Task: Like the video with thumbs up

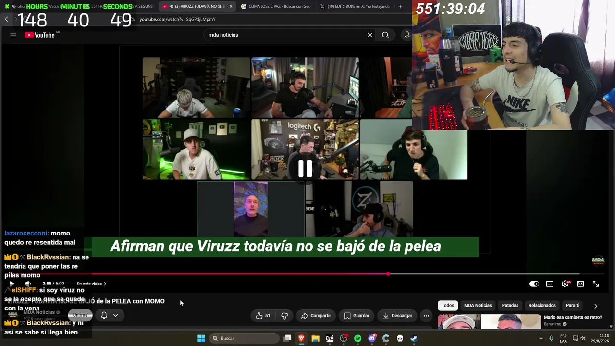Action: click(263, 316)
